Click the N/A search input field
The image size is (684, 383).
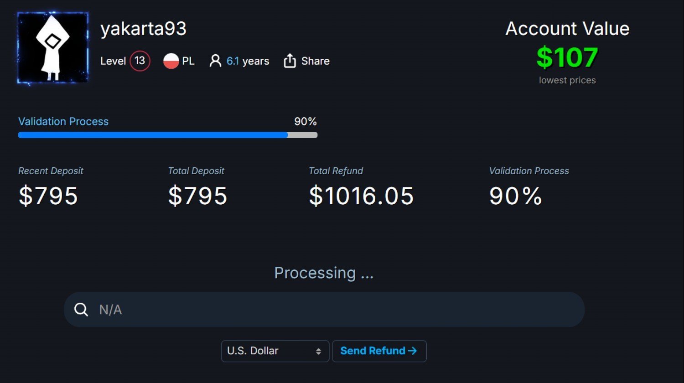[x=324, y=310]
